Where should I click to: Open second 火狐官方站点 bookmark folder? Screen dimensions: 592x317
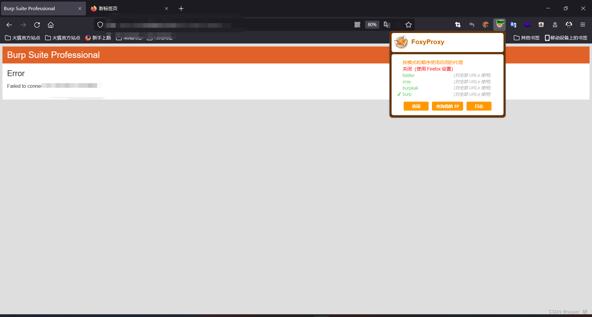(63, 38)
